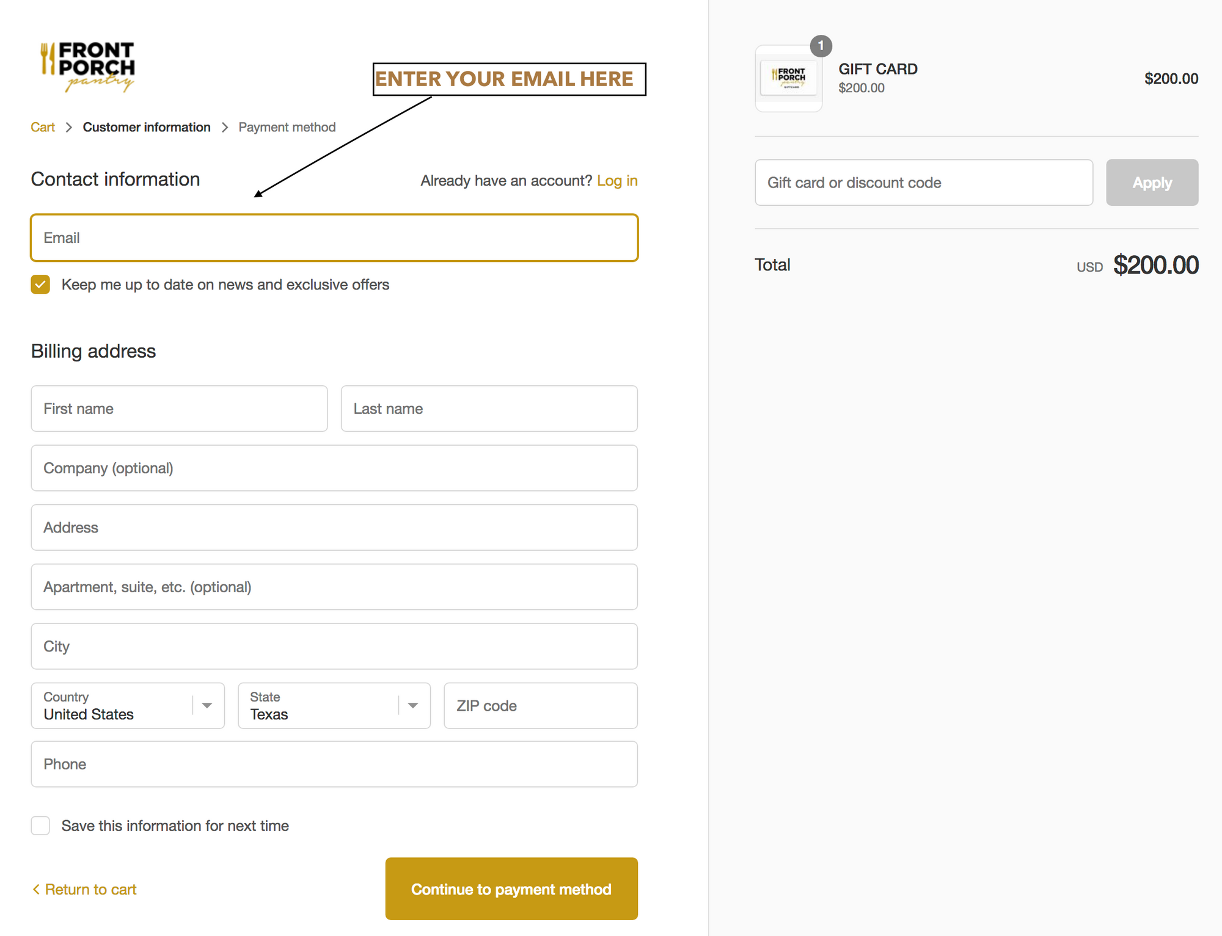Uncheck the news and exclusive offers checkbox
The width and height of the screenshot is (1222, 936).
(40, 285)
